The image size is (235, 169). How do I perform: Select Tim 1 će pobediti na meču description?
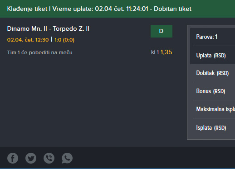pyautogui.click(x=40, y=52)
